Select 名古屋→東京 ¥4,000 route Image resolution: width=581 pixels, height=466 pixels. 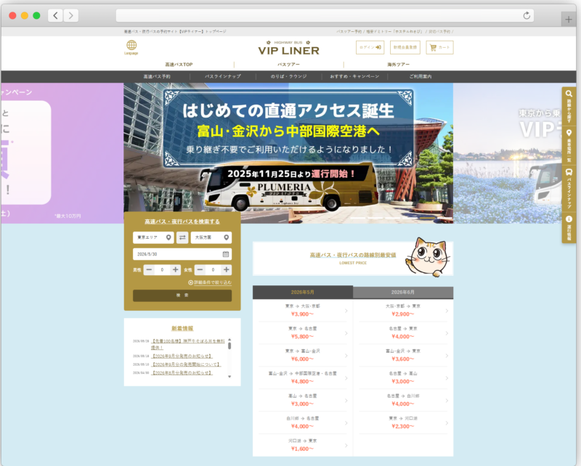(403, 333)
